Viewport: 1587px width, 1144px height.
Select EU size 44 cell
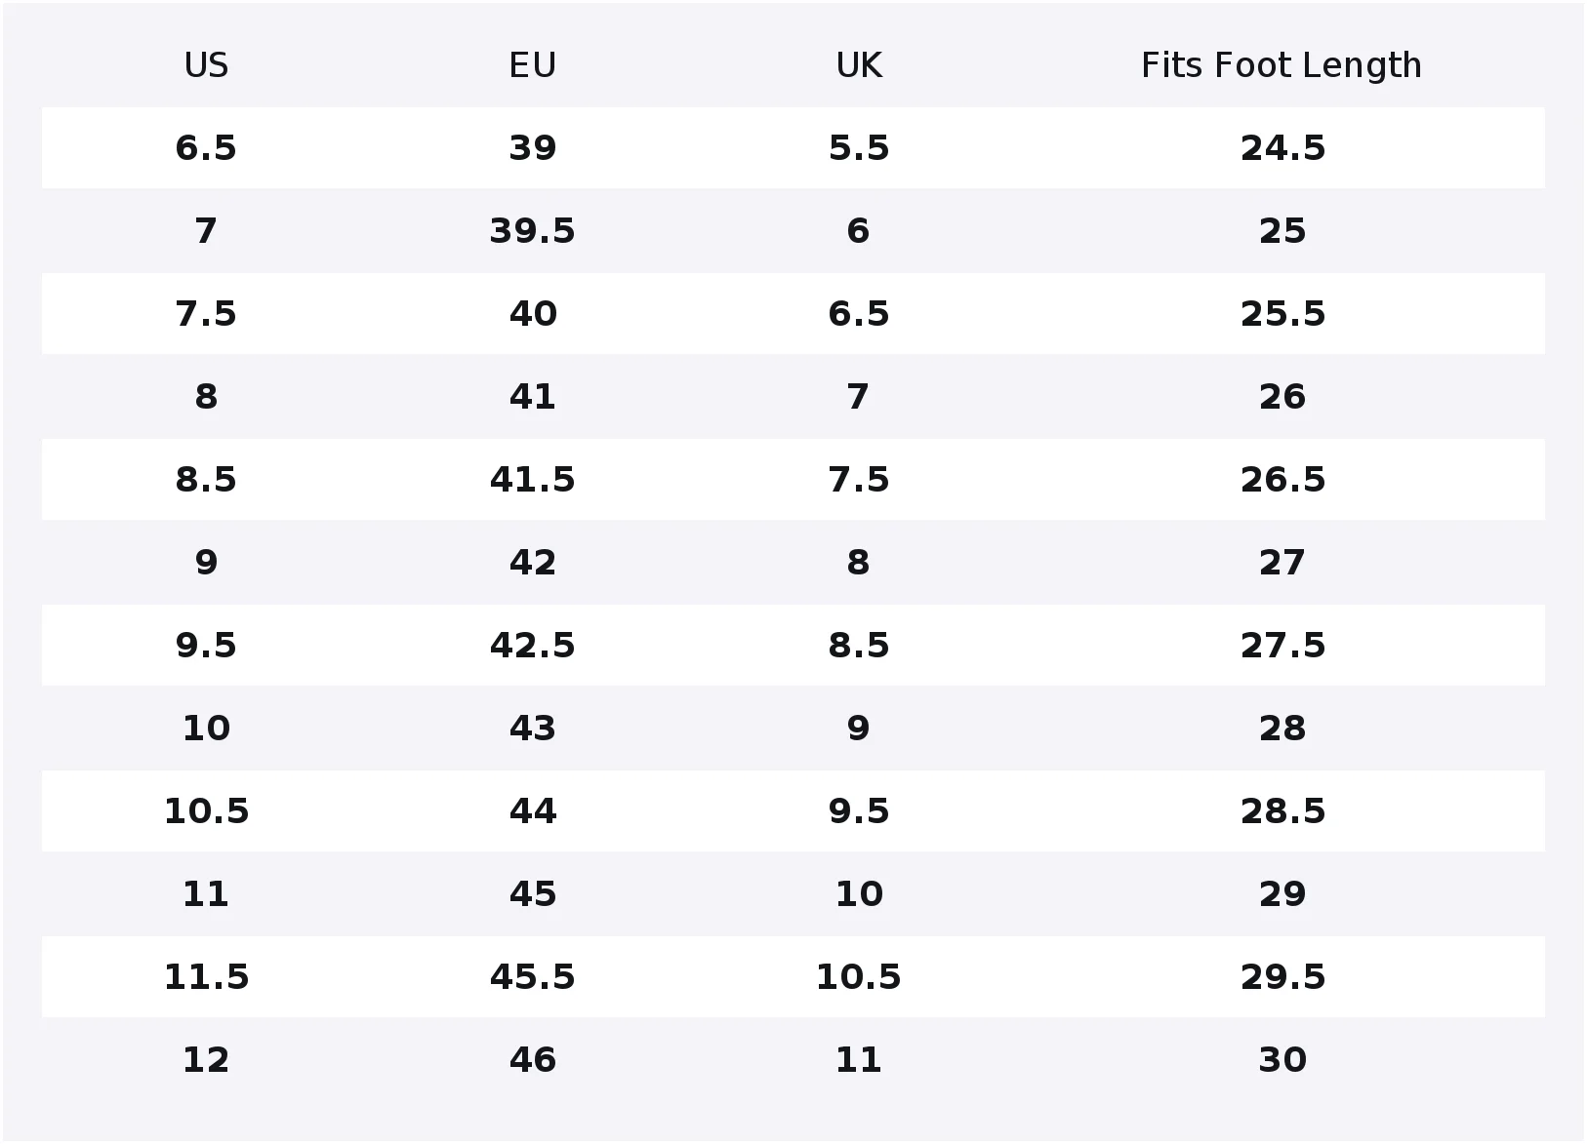pyautogui.click(x=532, y=811)
